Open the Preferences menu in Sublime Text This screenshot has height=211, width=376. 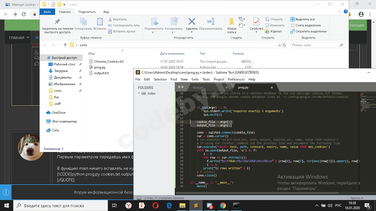coord(236,79)
